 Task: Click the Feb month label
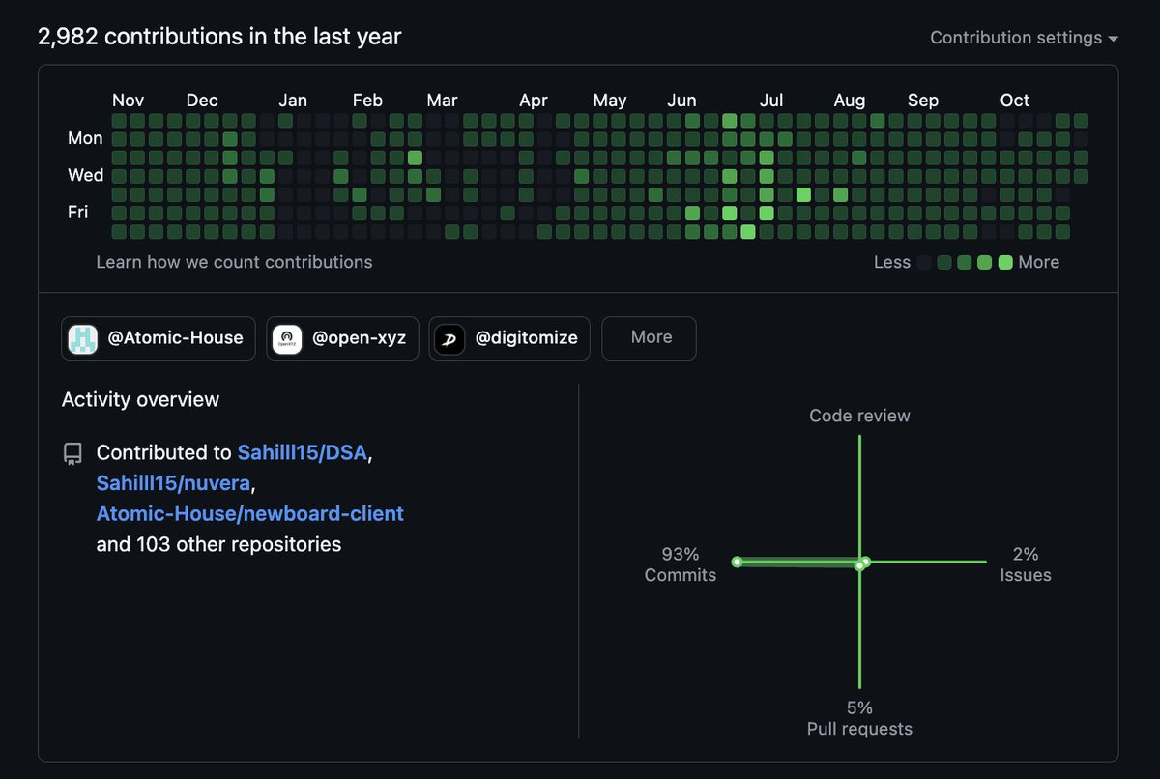coord(367,101)
